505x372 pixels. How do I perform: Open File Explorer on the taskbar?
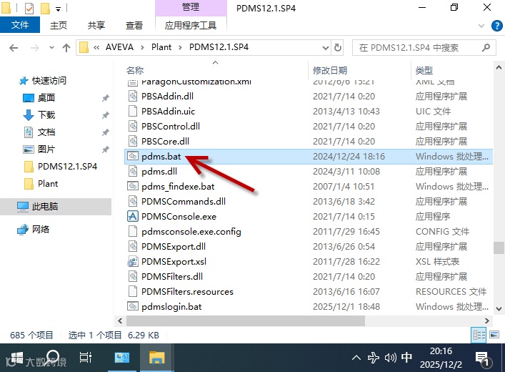click(157, 358)
